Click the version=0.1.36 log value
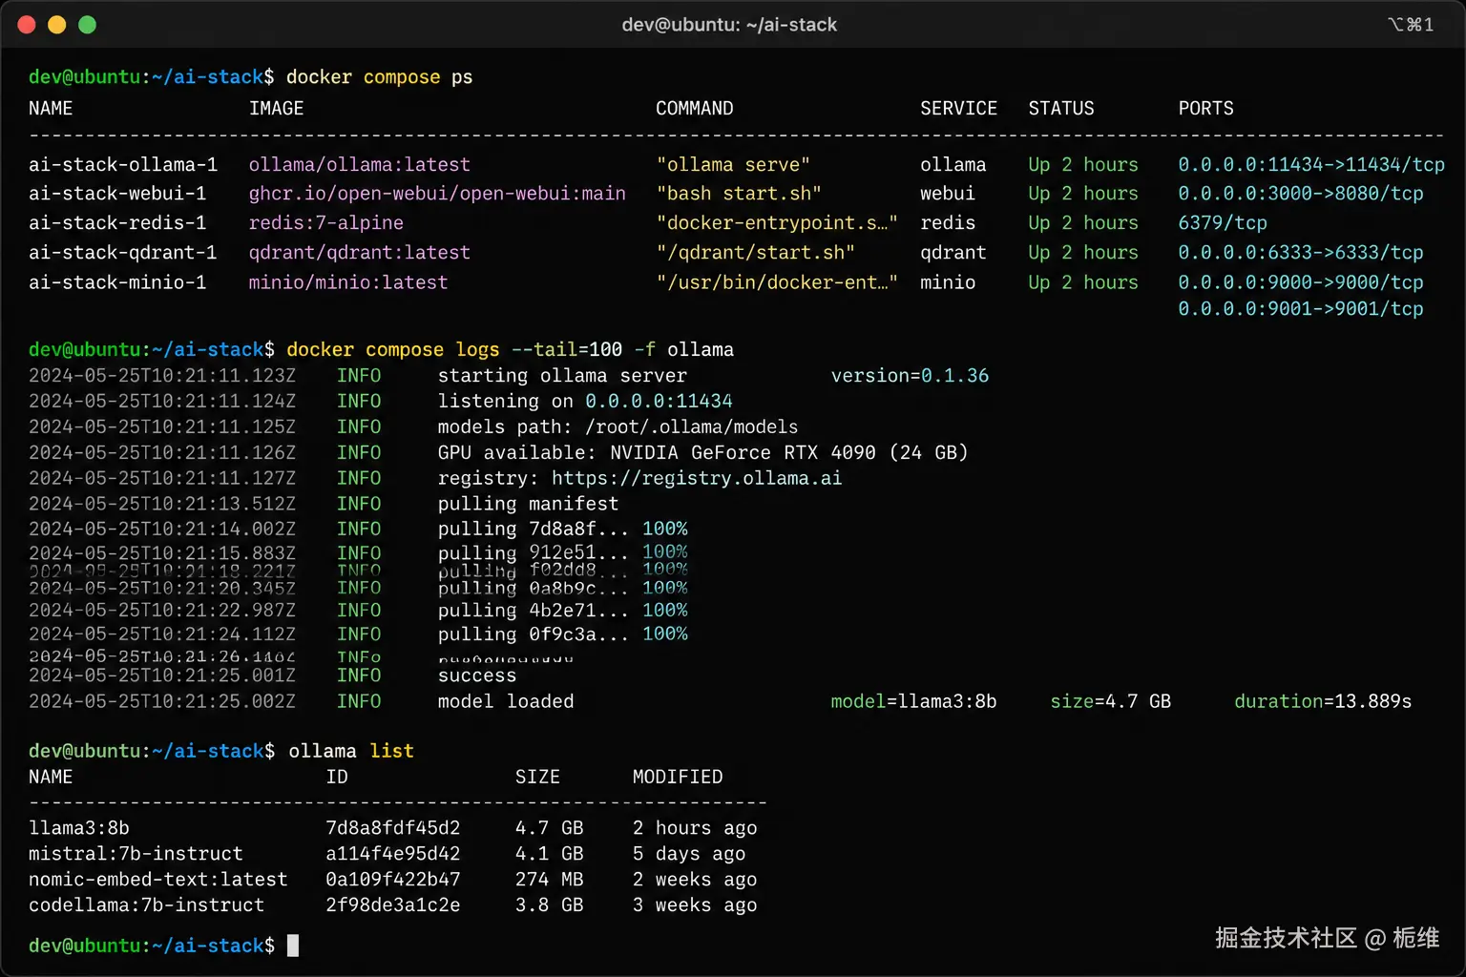1466x977 pixels. pyautogui.click(x=910, y=376)
